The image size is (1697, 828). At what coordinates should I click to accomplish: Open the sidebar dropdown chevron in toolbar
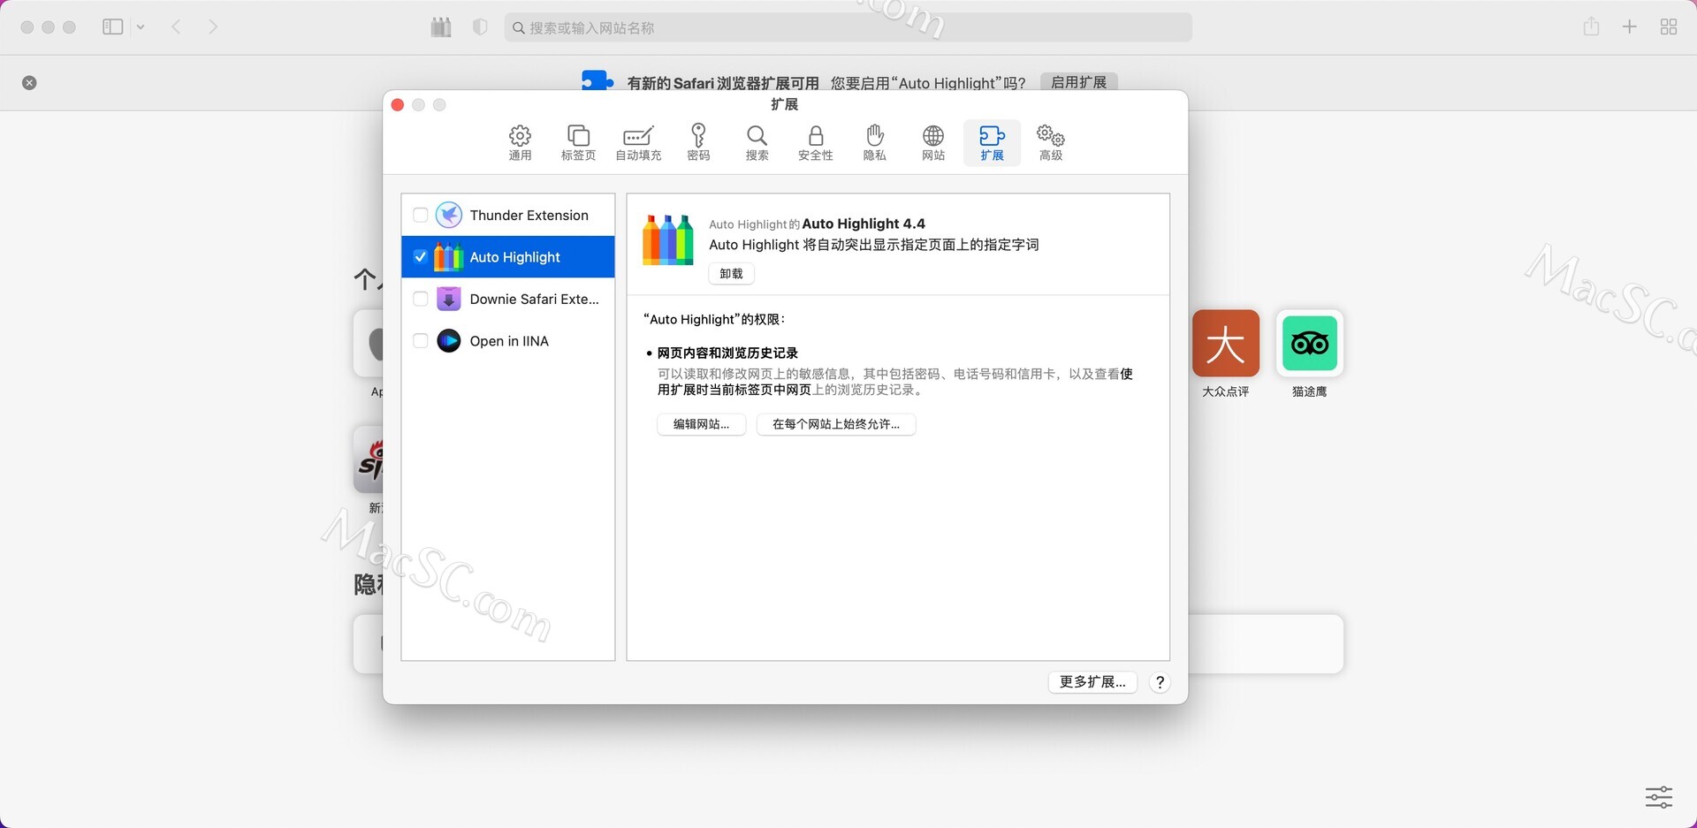point(141,27)
